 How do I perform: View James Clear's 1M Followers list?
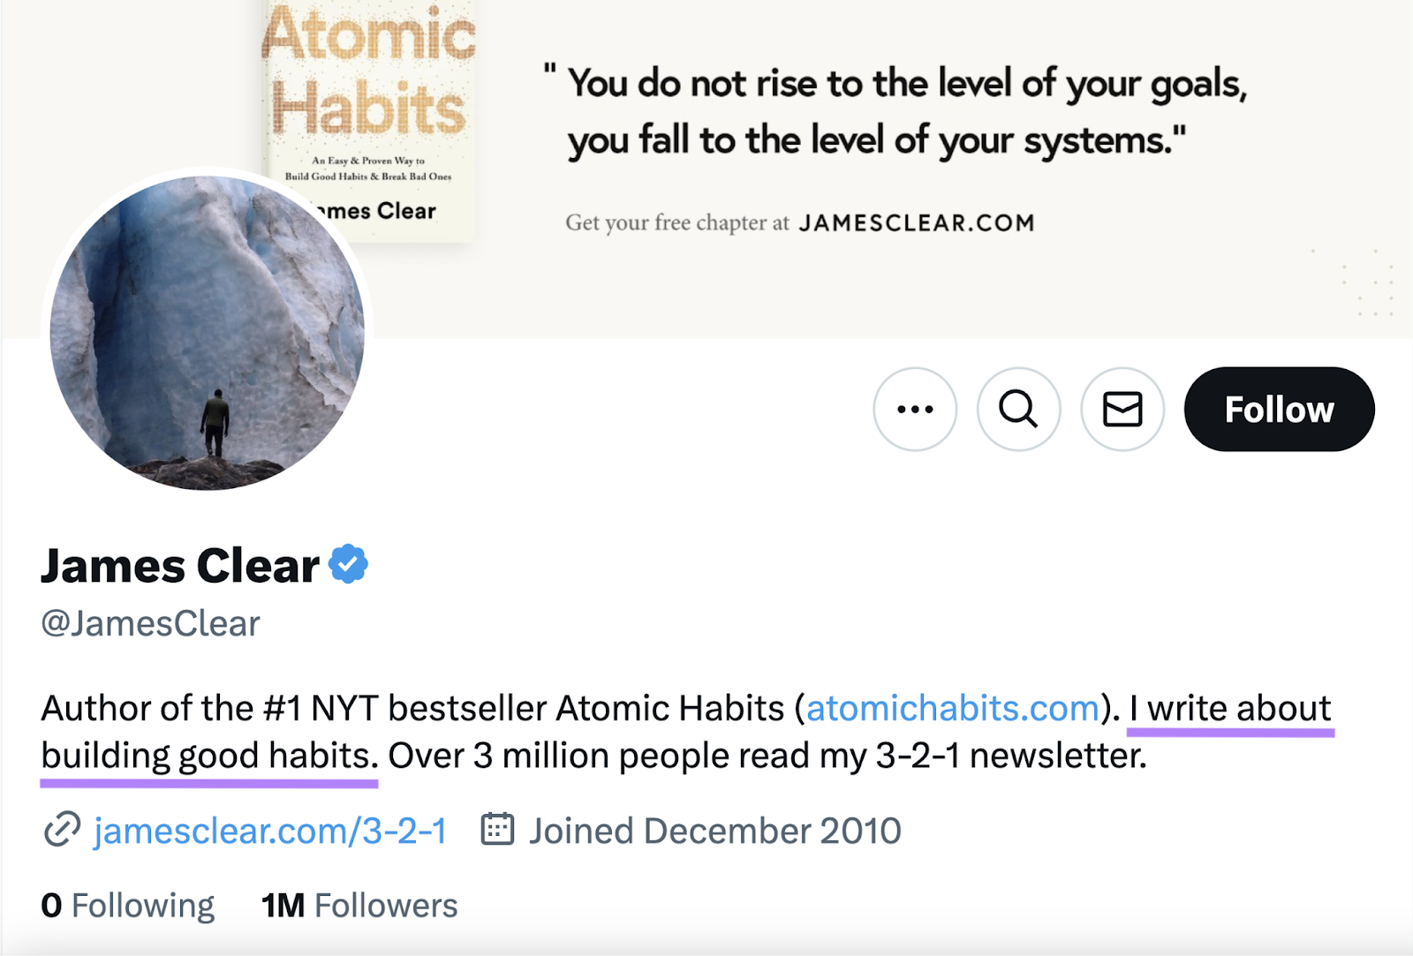coord(359,904)
